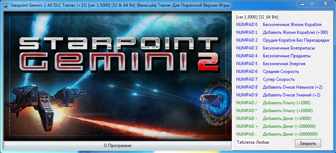Click the '[ver 1.5000] [32_64 Bit]' version line
Viewport: 336px width, 153px height.
257,17
